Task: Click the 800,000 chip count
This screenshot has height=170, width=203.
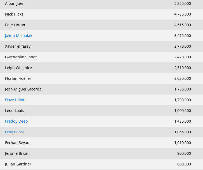Action: (x=184, y=164)
